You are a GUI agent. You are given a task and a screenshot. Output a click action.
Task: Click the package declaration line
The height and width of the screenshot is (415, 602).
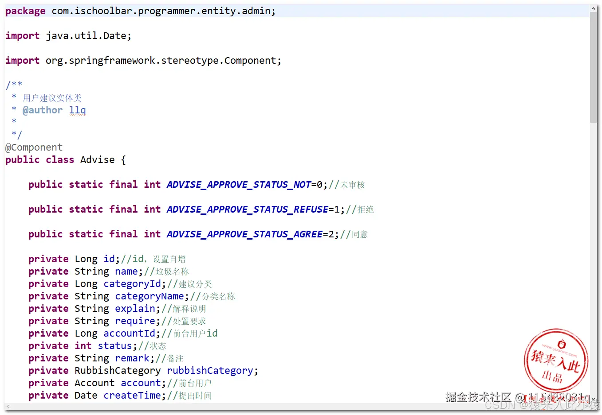[141, 11]
